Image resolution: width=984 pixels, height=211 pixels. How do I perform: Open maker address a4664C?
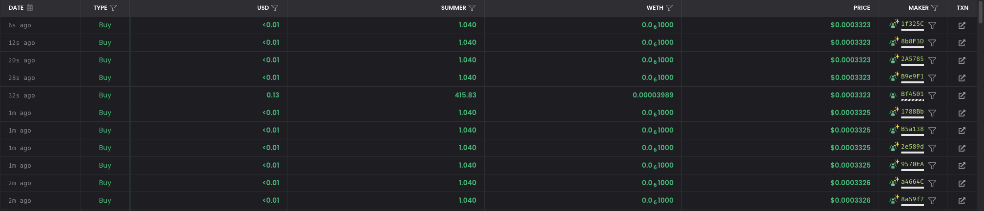pyautogui.click(x=912, y=182)
